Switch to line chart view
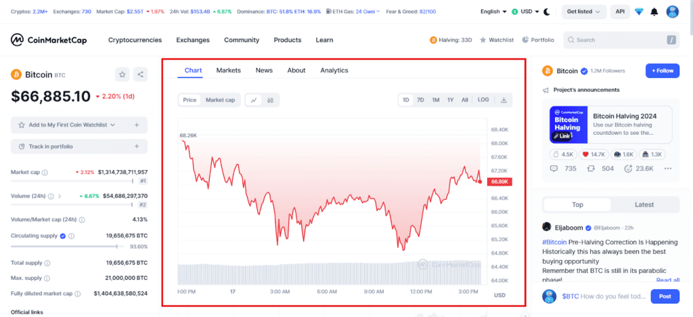This screenshot has height=317, width=693. [x=254, y=100]
